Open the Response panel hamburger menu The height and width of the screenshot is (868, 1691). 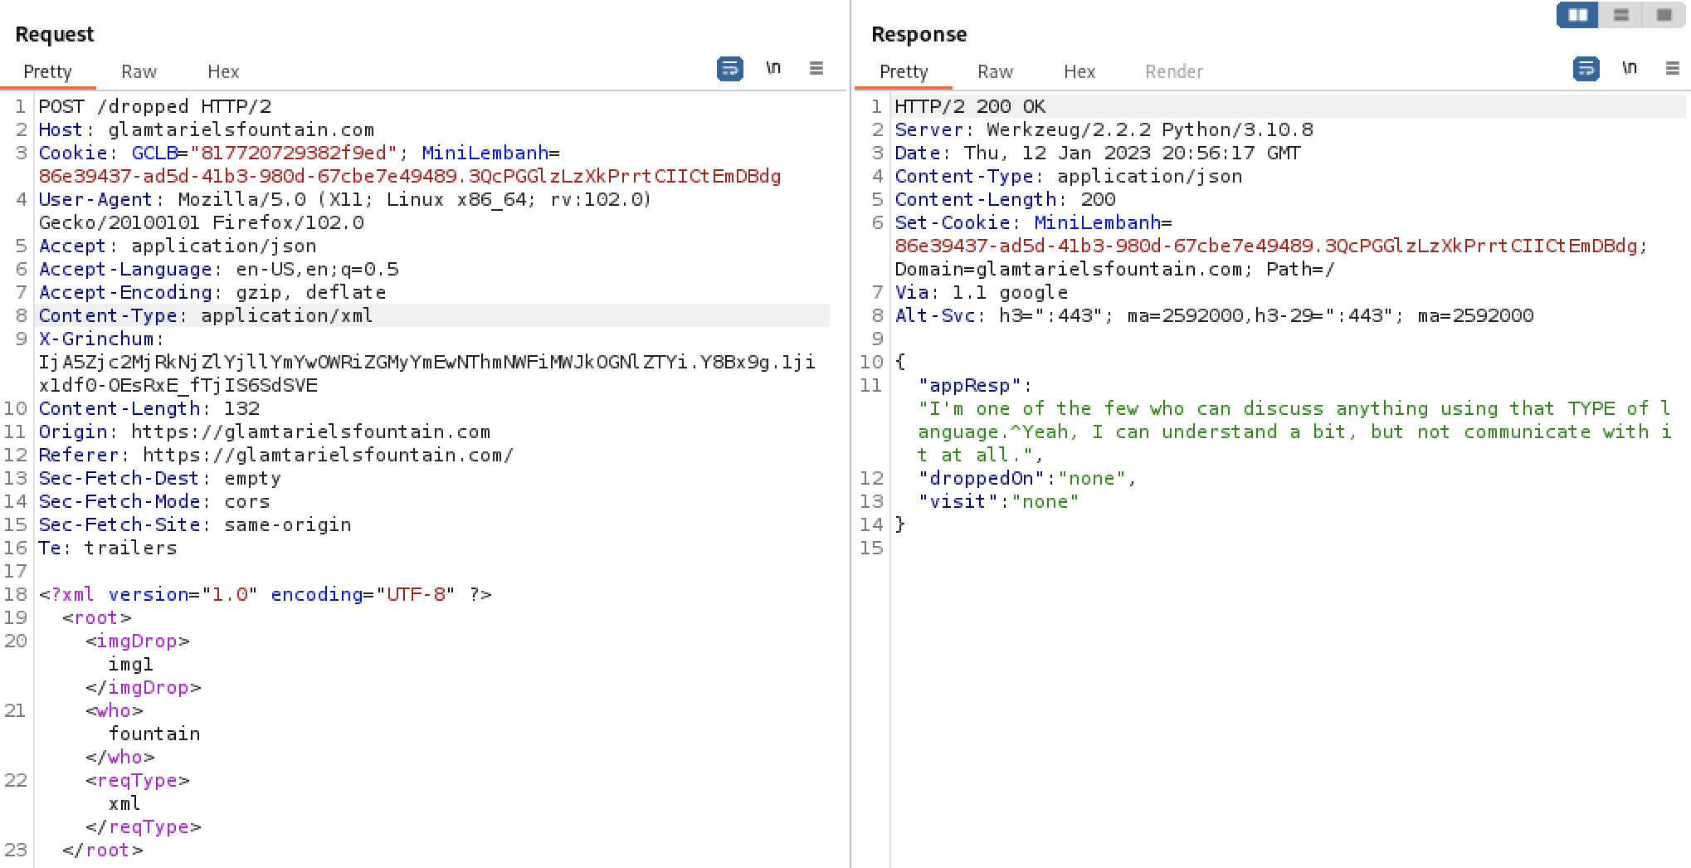[1673, 69]
